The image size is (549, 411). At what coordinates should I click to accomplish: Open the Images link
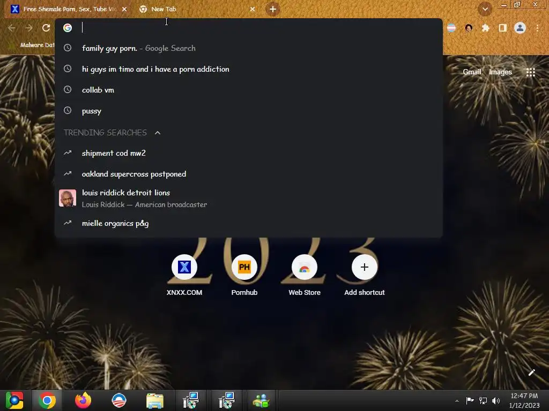[x=500, y=72]
